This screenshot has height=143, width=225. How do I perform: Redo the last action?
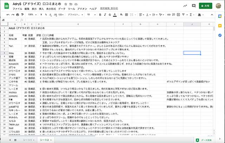tap(13, 15)
